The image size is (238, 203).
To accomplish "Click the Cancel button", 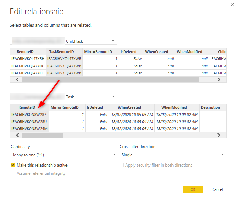I will [x=218, y=189].
